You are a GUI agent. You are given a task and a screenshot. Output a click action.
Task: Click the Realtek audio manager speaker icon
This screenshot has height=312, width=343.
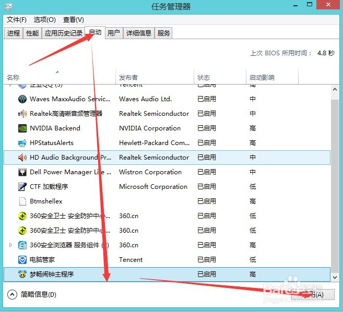(x=22, y=114)
